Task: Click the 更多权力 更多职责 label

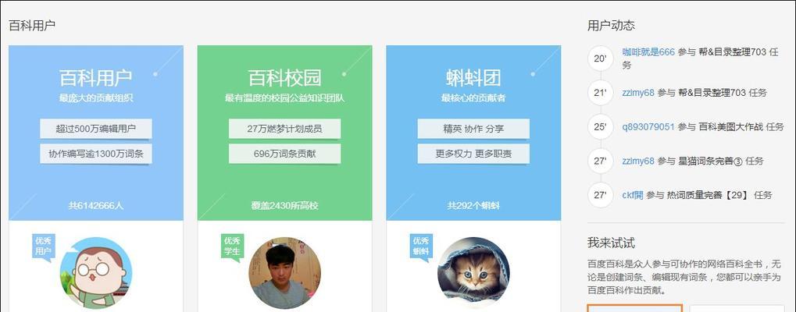Action: click(473, 154)
